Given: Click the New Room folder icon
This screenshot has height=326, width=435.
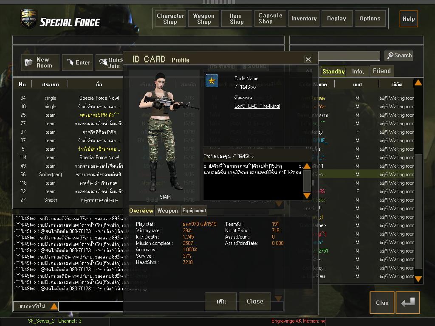Looking at the screenshot, I should point(28,63).
